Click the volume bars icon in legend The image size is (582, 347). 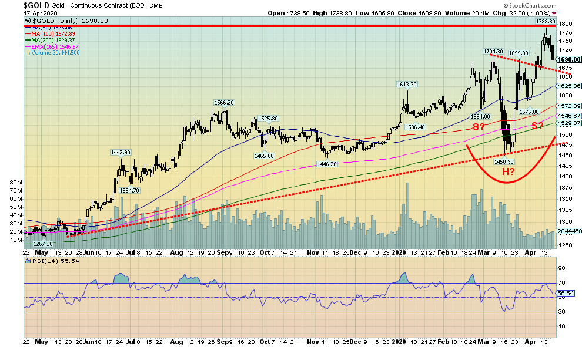(27, 53)
